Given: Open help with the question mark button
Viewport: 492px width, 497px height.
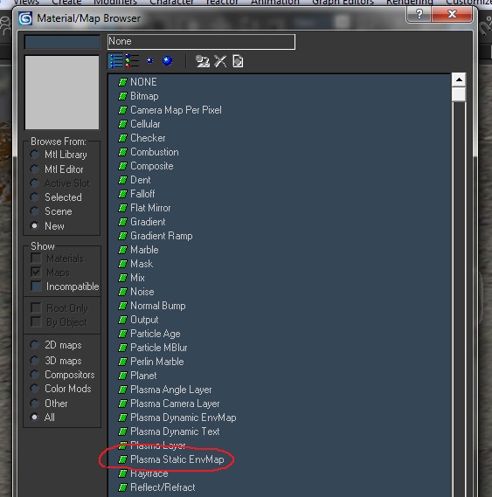Looking at the screenshot, I should pos(419,14).
